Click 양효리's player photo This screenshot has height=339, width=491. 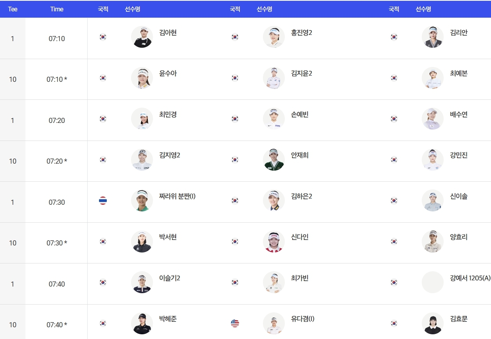point(433,242)
